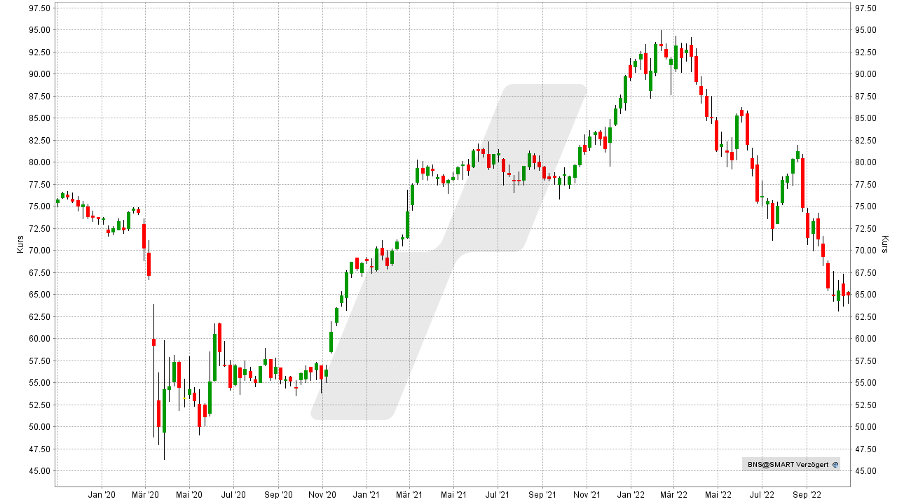This screenshot has height=504, width=897.
Task: Click 67.50 on the right price axis
Action: click(866, 273)
